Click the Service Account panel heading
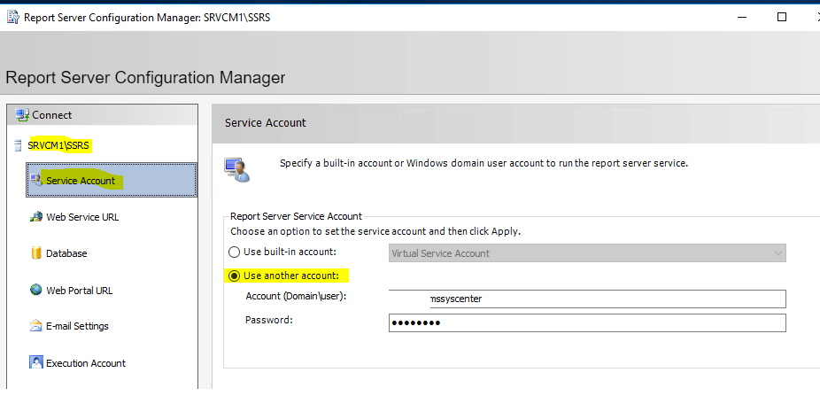The image size is (820, 396). click(x=265, y=123)
